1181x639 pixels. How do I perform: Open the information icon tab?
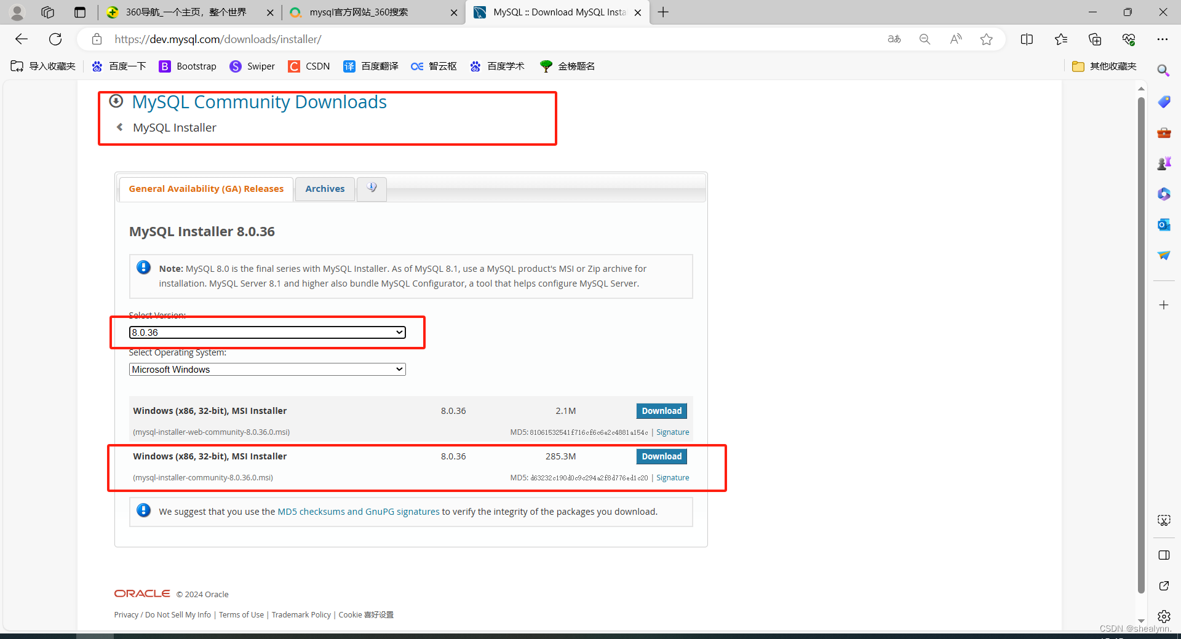pyautogui.click(x=372, y=188)
